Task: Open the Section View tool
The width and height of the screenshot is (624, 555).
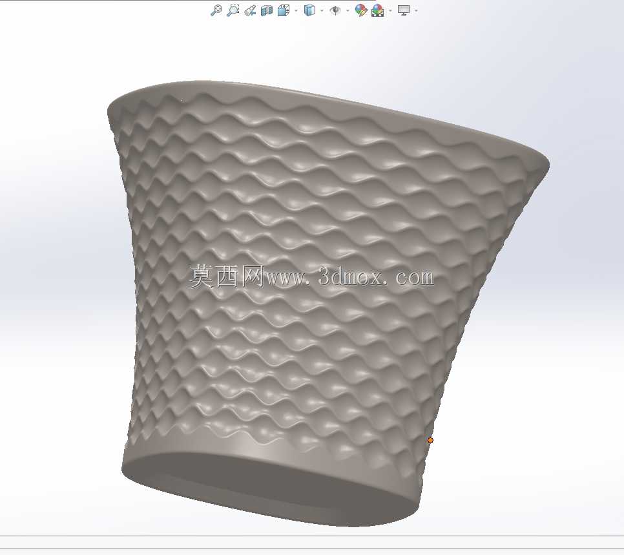Action: pos(267,10)
